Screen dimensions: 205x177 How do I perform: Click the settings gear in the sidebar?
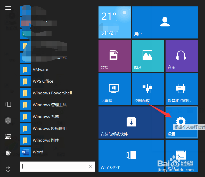[x=8, y=153]
